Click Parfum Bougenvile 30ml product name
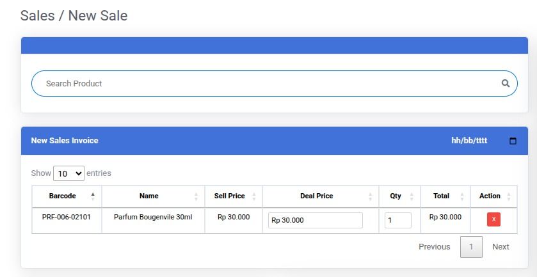The width and height of the screenshot is (537, 277). tap(153, 217)
